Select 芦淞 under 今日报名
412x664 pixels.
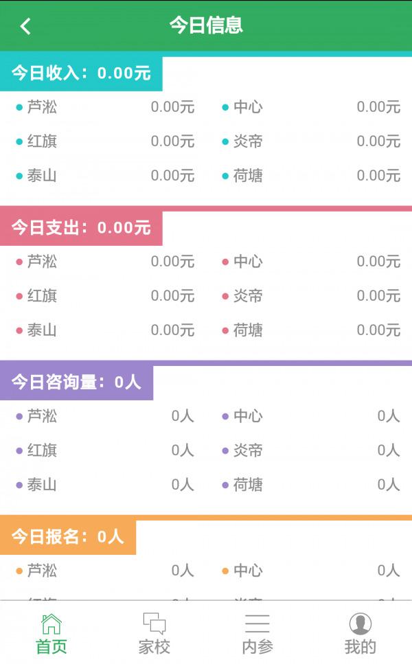42,571
